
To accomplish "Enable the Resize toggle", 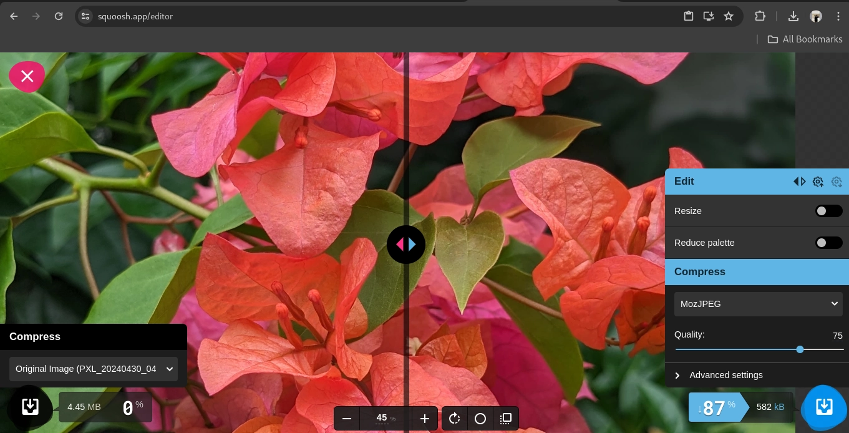I will click(x=828, y=211).
